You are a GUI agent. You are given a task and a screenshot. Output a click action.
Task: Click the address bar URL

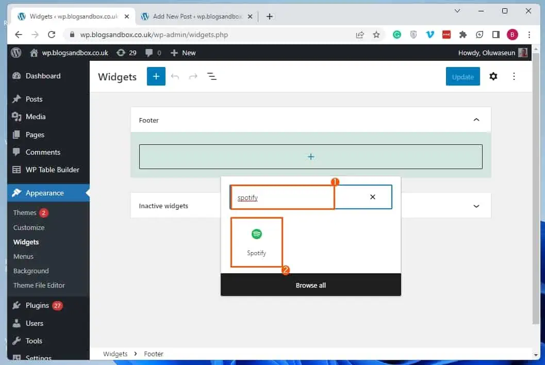click(x=154, y=35)
